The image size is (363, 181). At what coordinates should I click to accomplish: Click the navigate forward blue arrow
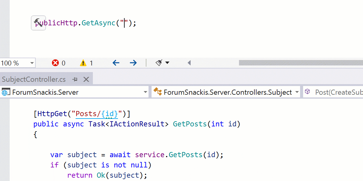133,63
